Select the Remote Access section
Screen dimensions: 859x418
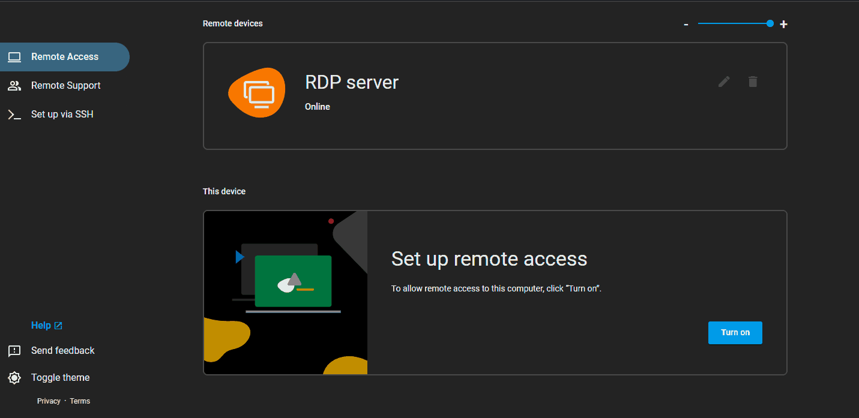coord(64,56)
